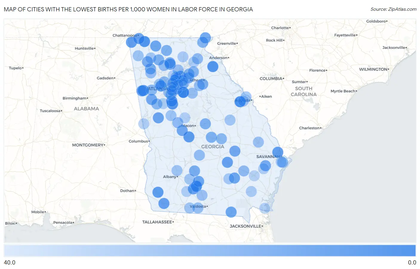
Task: Click the WILMINGTON city label
Action: [x=373, y=69]
